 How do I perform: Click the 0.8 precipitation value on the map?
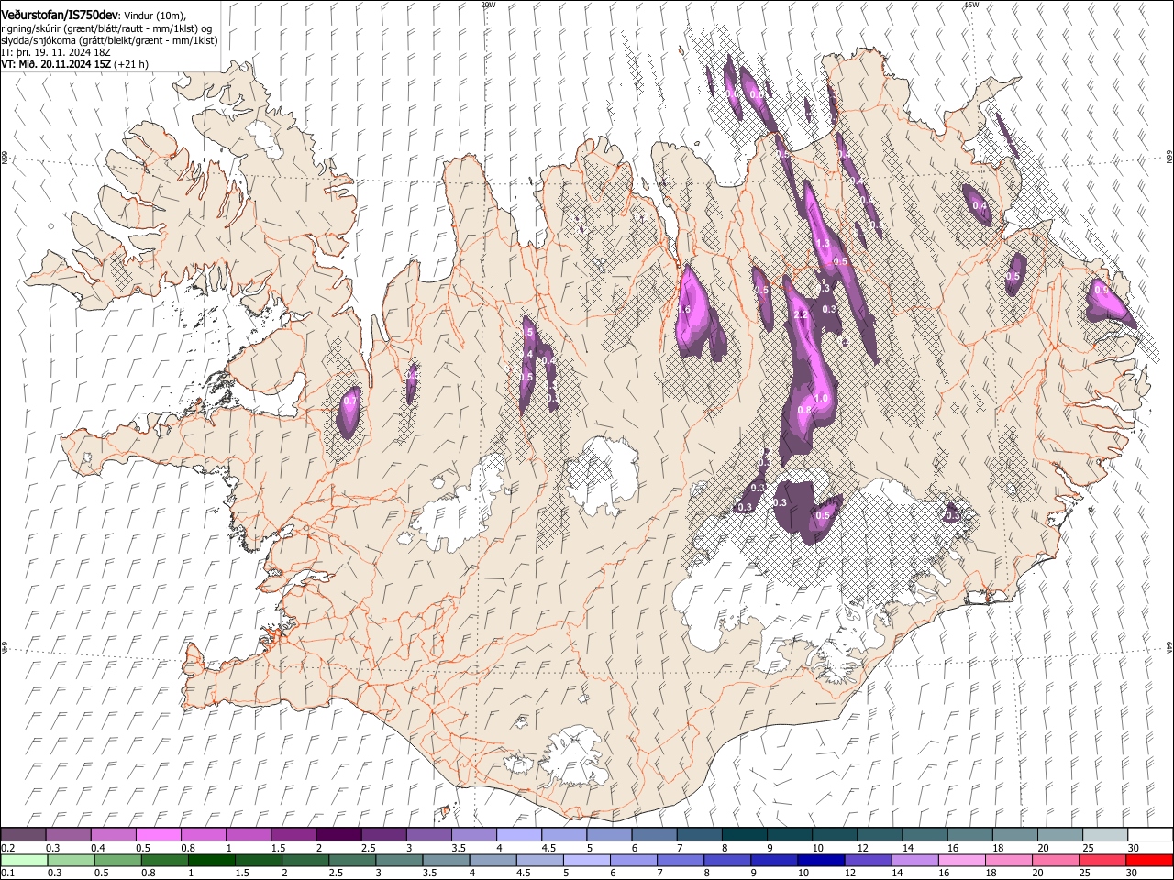[804, 410]
